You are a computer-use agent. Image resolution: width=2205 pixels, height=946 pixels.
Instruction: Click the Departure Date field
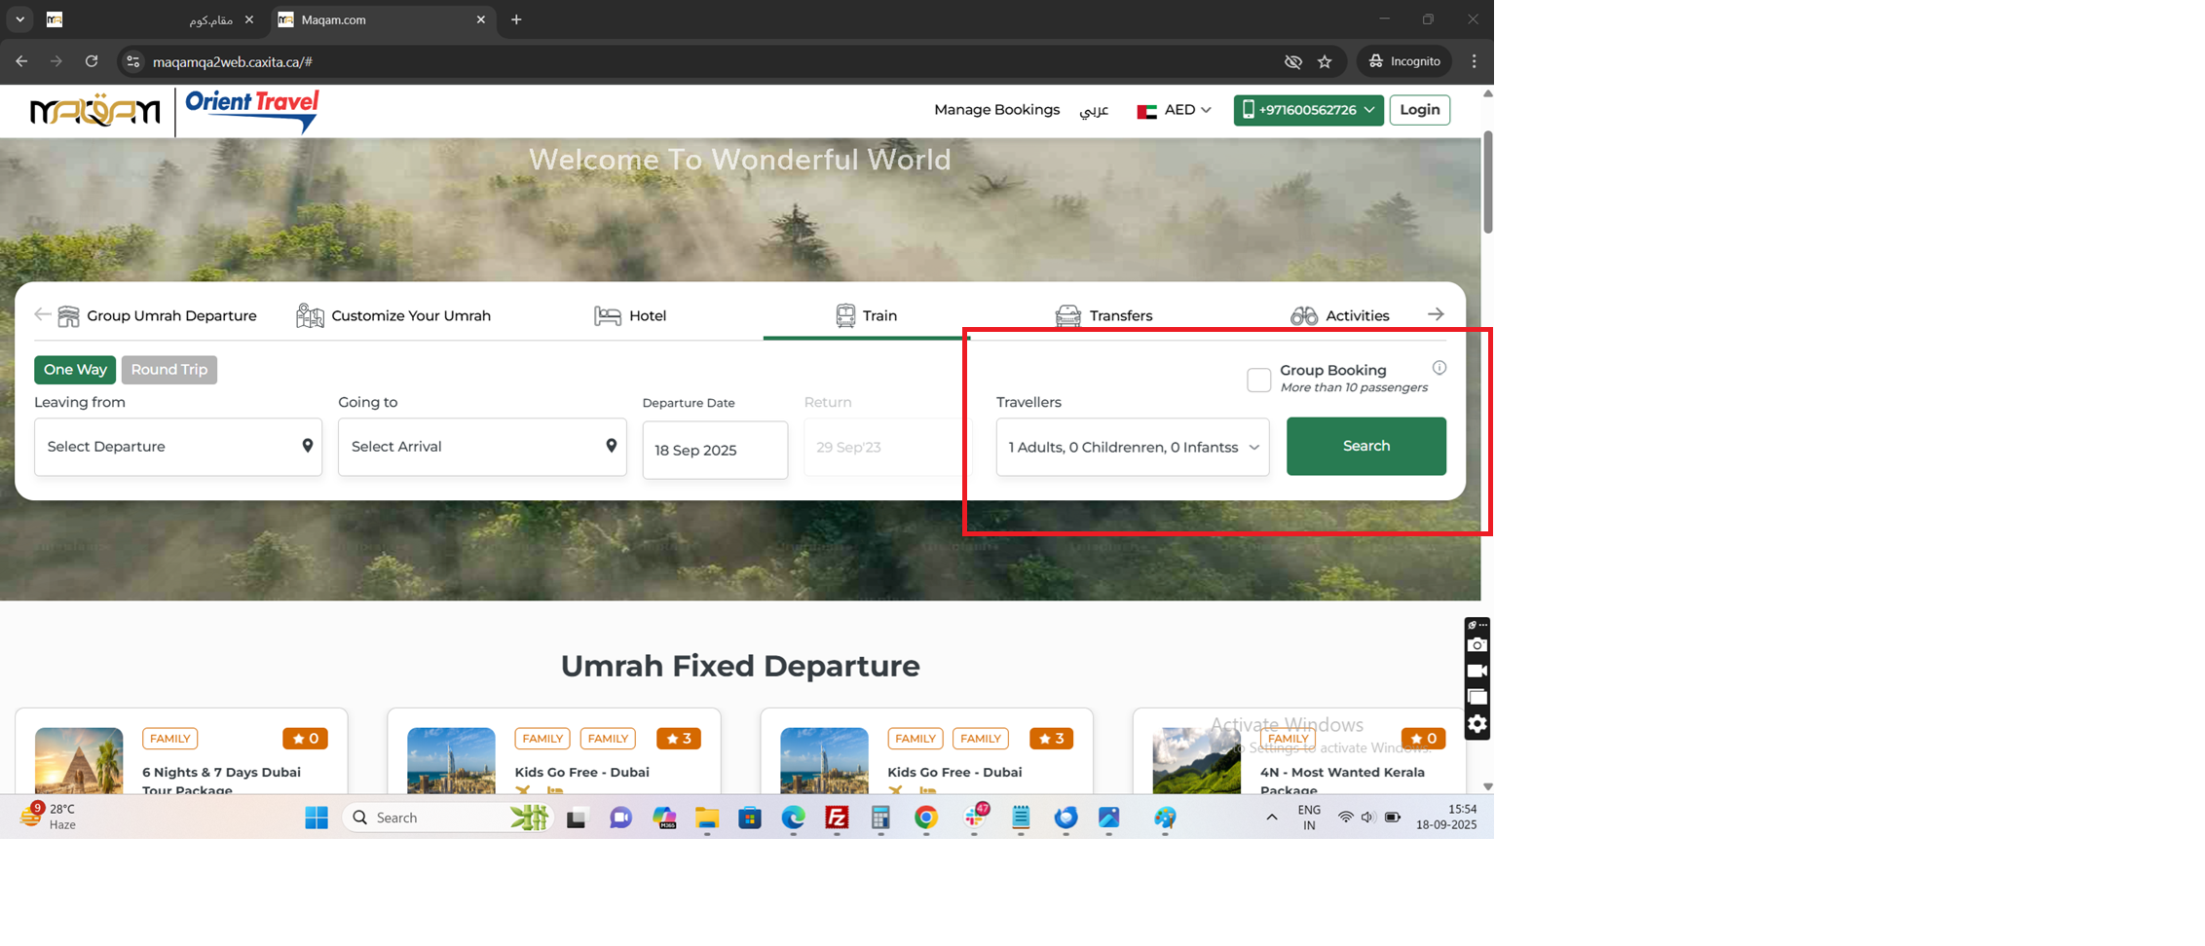point(715,450)
